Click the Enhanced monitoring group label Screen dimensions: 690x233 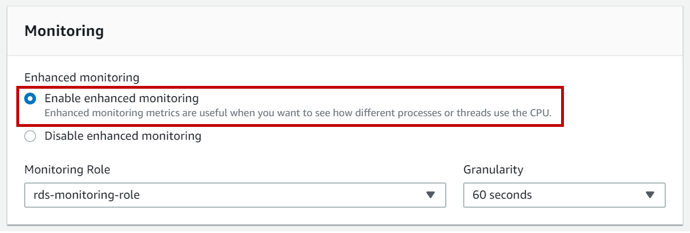(82, 77)
